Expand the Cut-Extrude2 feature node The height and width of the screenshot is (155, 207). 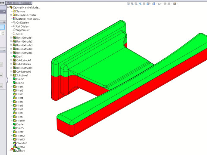click(11, 64)
